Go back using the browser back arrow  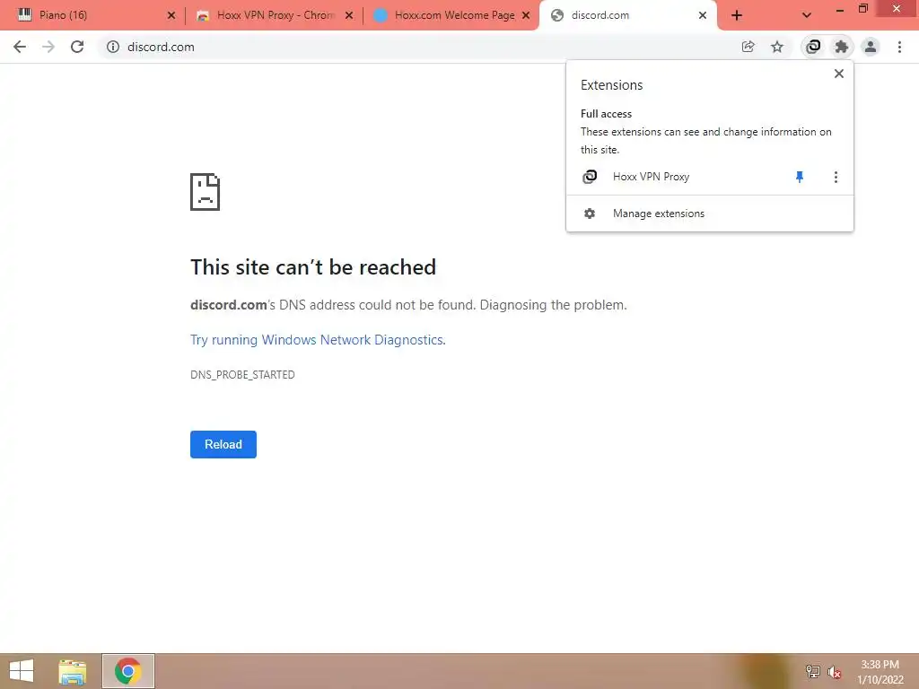(20, 47)
